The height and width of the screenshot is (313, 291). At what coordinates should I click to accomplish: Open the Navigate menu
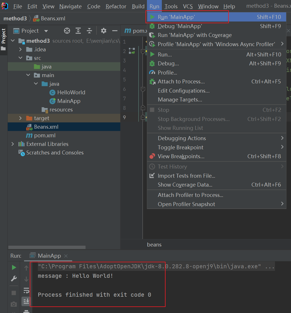click(x=70, y=6)
